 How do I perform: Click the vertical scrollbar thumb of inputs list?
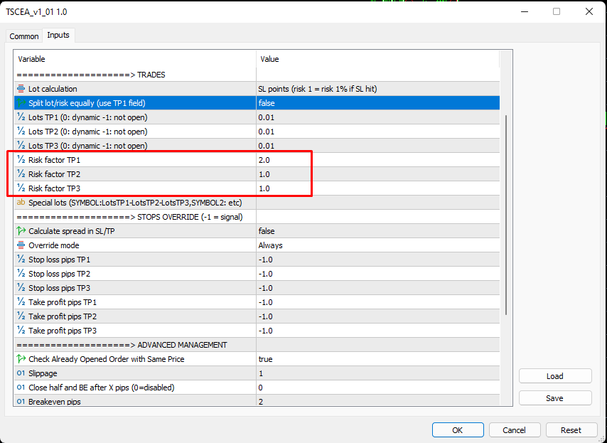(506, 215)
